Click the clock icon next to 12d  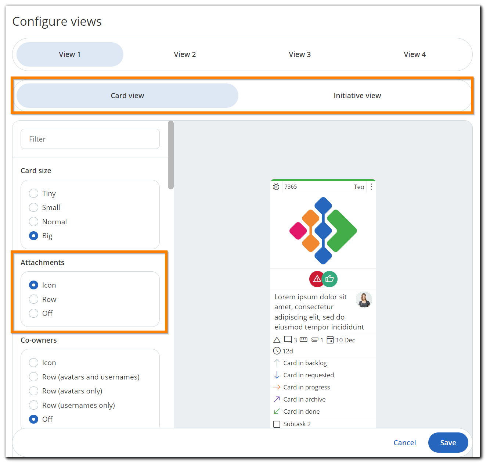point(277,351)
